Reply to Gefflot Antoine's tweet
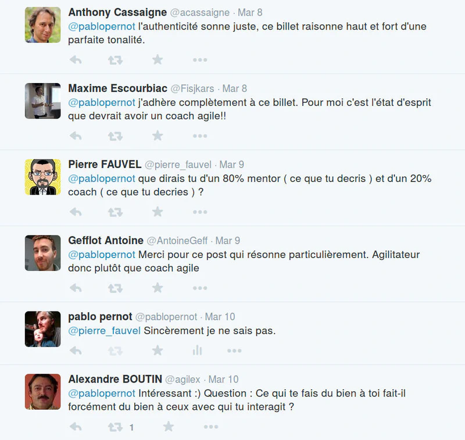The image size is (465, 440). click(x=76, y=288)
